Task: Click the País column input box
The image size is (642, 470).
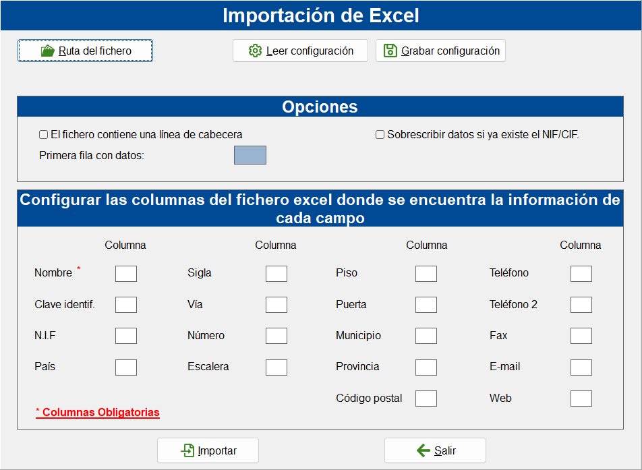Action: pos(126,368)
